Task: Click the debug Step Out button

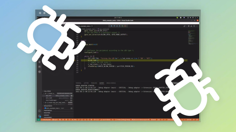Action: (119, 26)
